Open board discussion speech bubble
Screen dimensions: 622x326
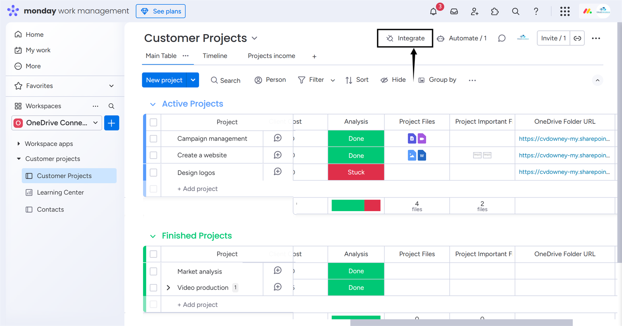pyautogui.click(x=502, y=38)
